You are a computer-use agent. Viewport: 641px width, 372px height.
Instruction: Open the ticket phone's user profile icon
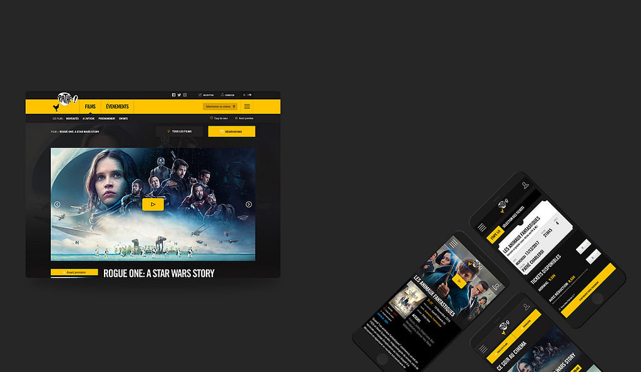coord(525,185)
